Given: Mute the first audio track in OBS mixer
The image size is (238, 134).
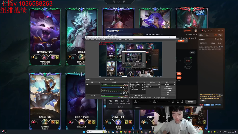Looking at the screenshot, I should tap(124, 88).
